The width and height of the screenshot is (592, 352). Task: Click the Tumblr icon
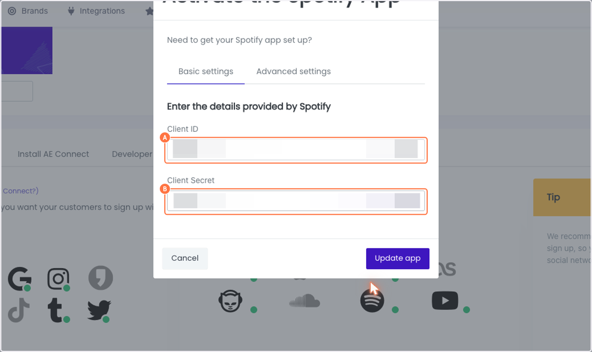coord(56,311)
